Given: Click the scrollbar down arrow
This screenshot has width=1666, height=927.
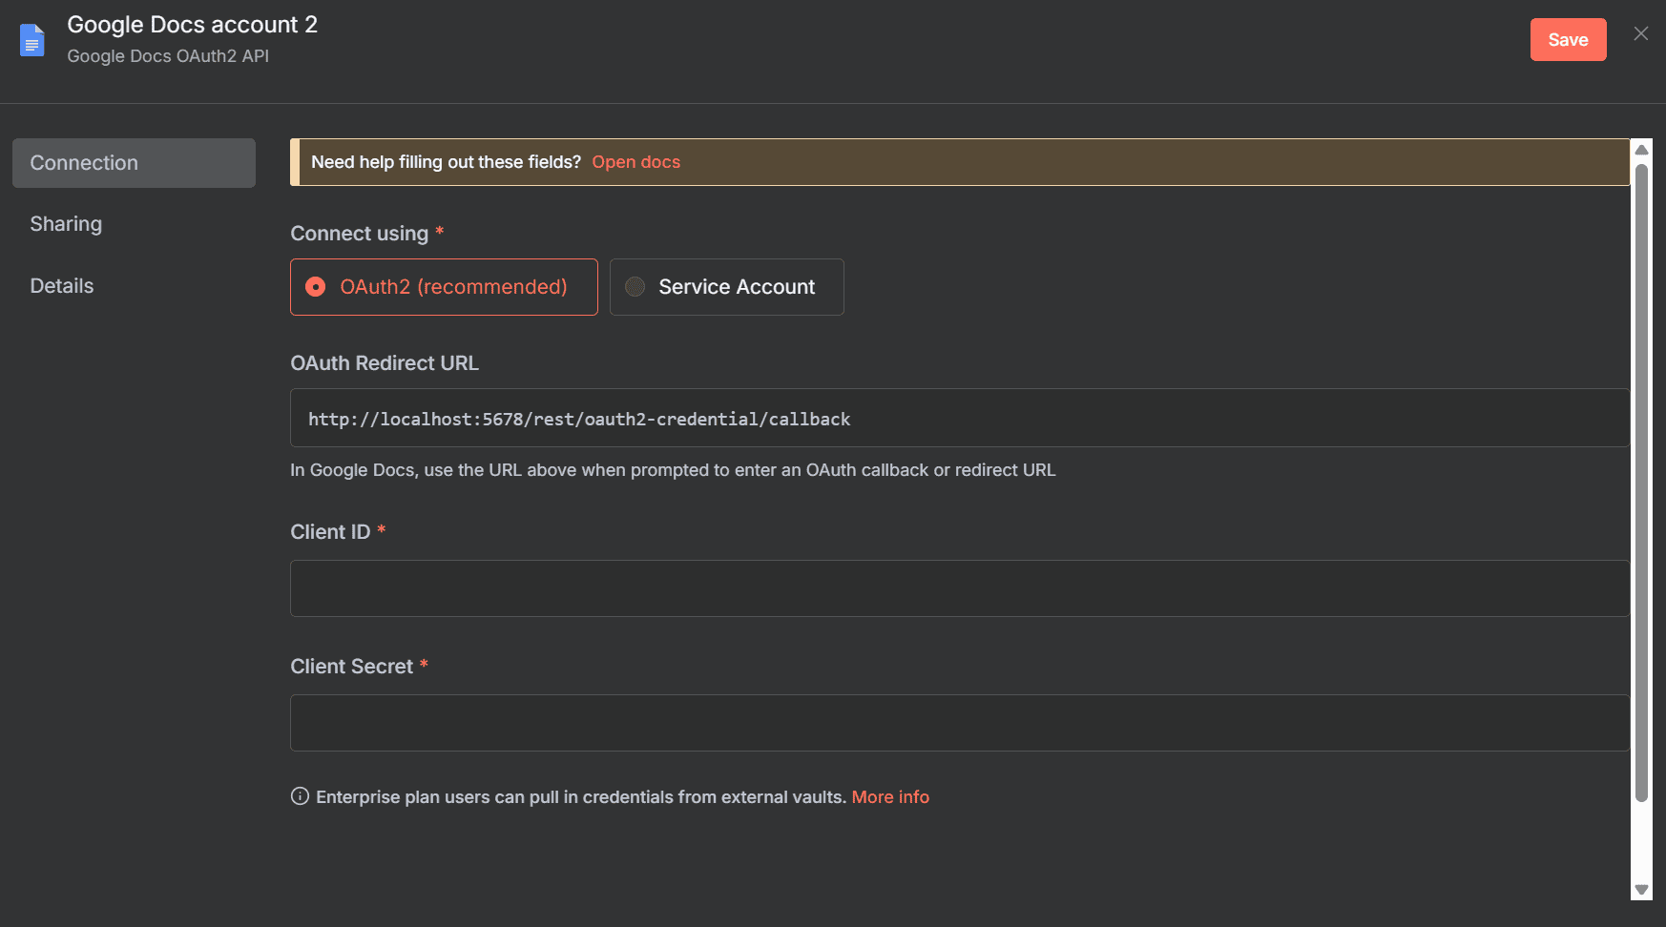Looking at the screenshot, I should pyautogui.click(x=1641, y=890).
